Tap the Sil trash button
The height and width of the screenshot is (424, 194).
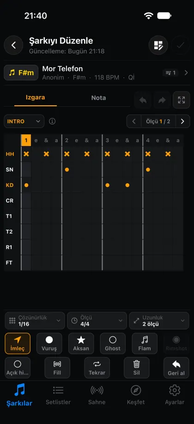(x=136, y=368)
